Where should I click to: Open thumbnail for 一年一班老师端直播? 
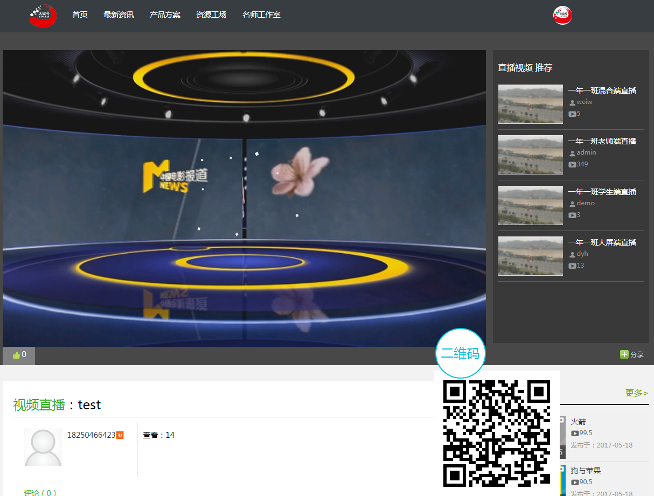coord(531,155)
